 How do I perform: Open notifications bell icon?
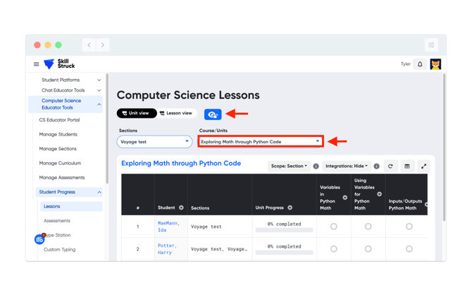[x=420, y=64]
